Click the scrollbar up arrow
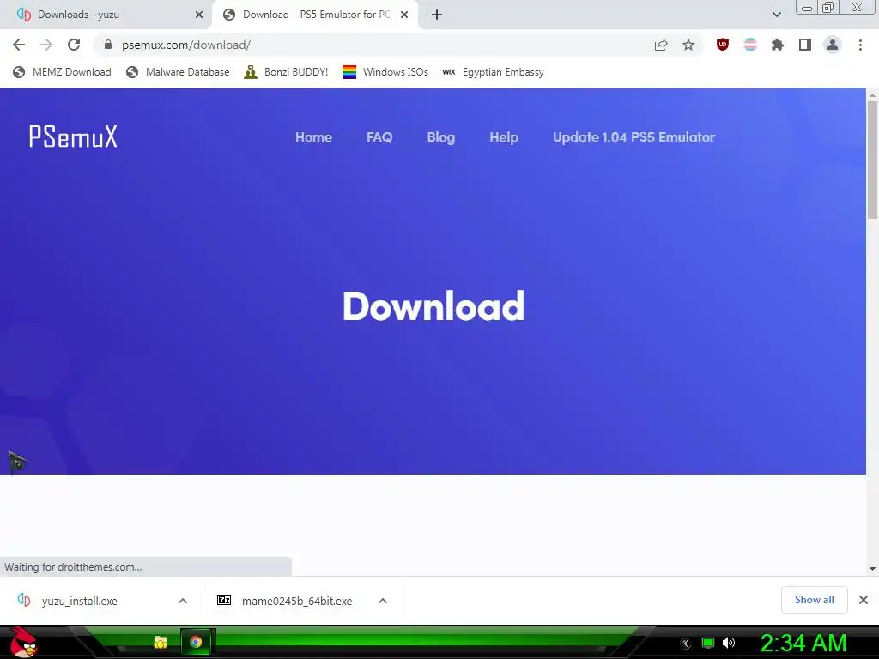The width and height of the screenshot is (879, 659). tap(872, 95)
